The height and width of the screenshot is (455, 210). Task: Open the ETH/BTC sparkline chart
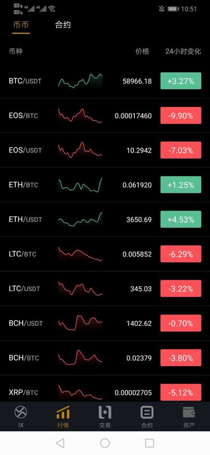80,185
